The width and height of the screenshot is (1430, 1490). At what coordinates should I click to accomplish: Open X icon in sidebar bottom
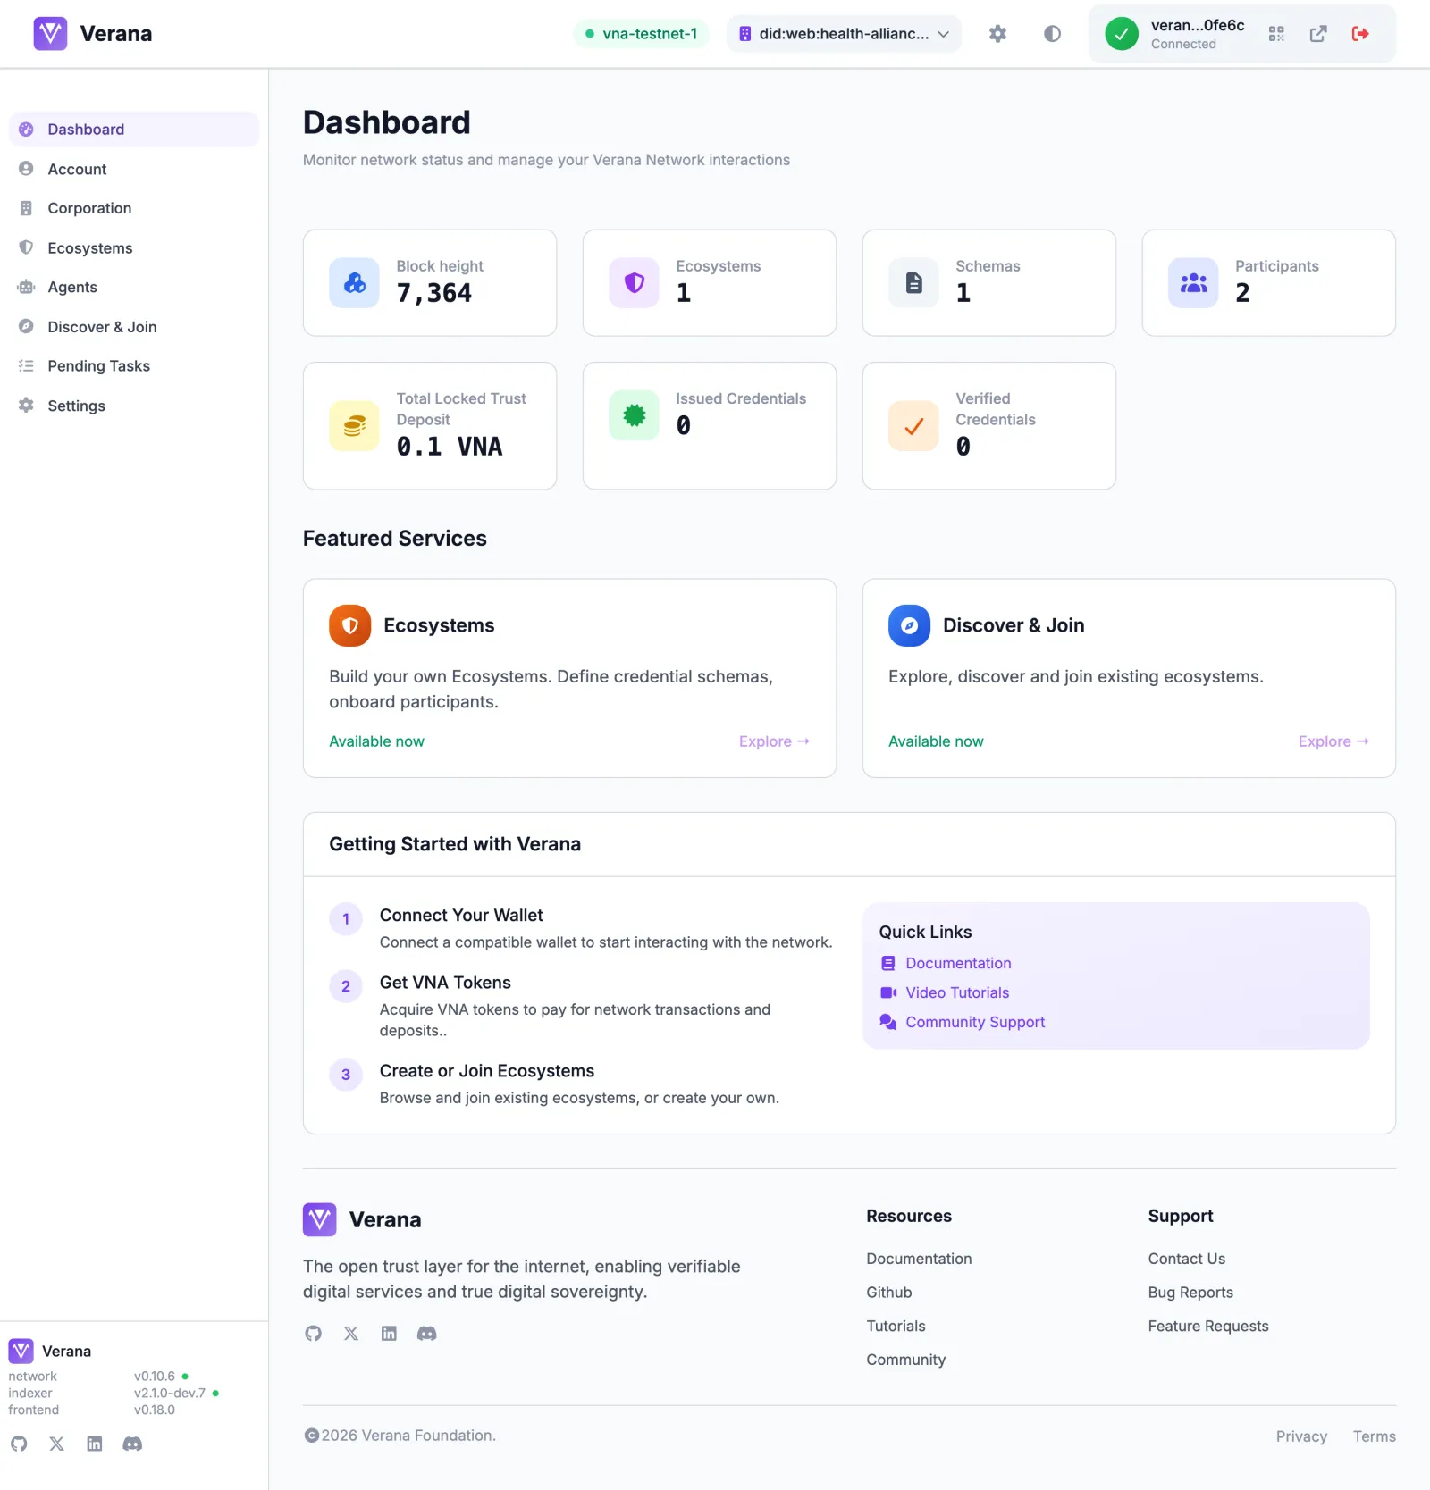point(57,1444)
